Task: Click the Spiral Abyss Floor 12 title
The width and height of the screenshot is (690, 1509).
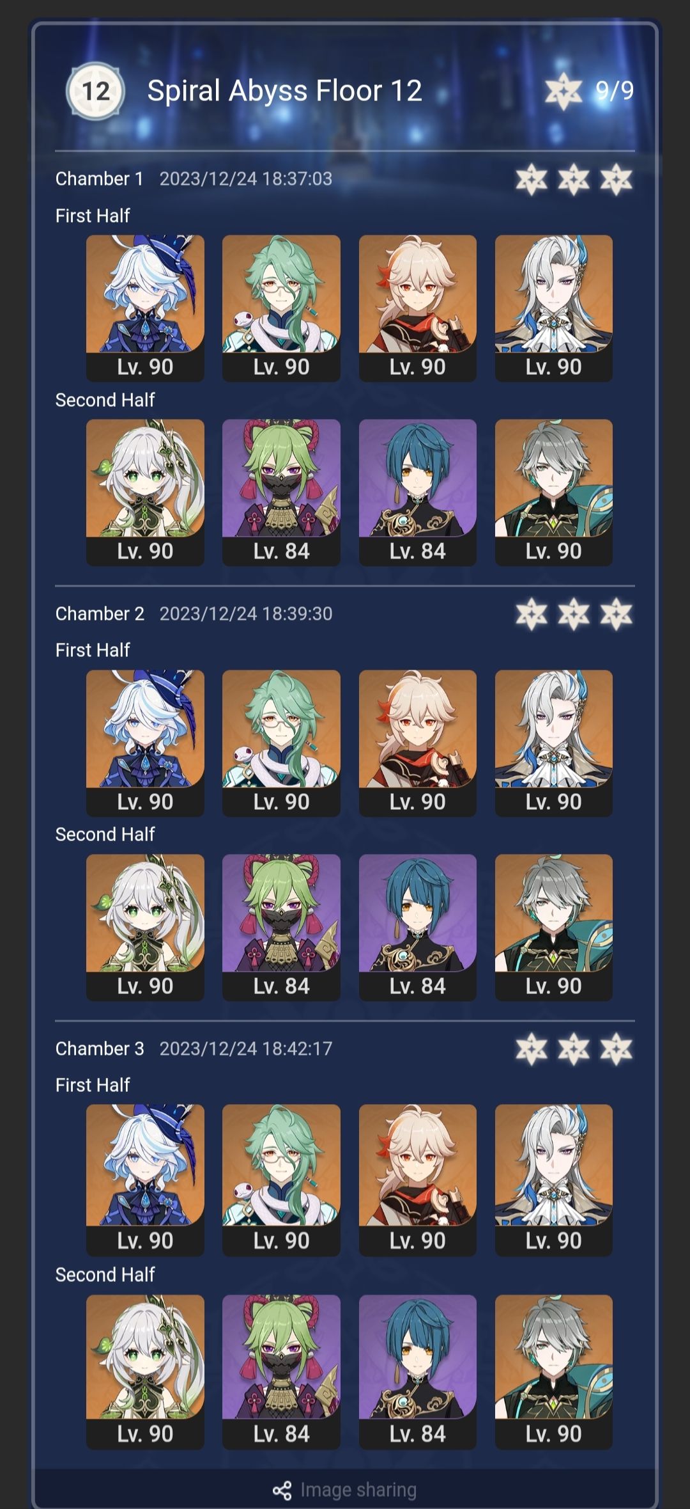Action: point(284,91)
